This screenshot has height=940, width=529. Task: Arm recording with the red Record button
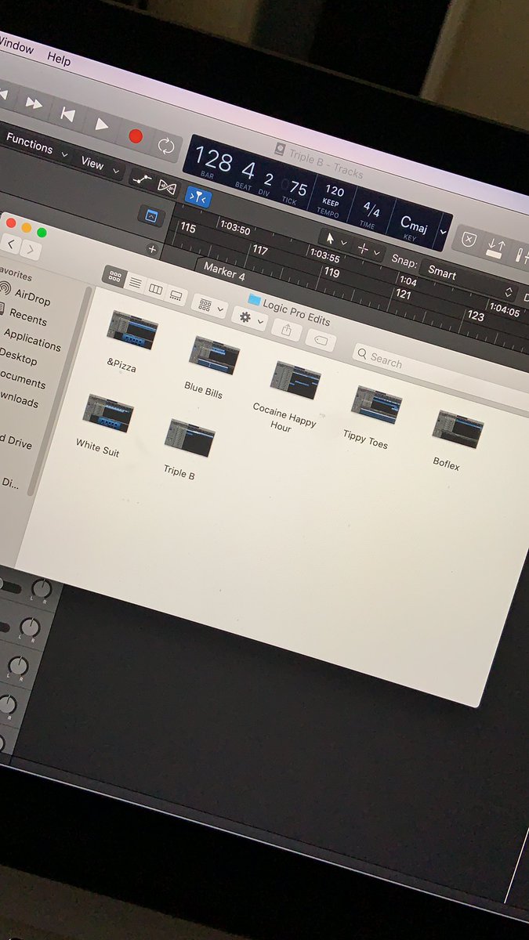pos(136,136)
